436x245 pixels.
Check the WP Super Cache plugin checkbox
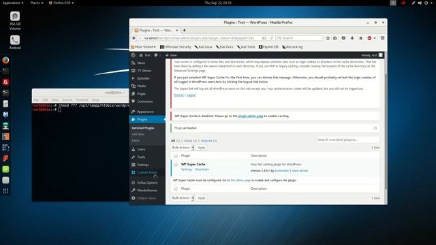pyautogui.click(x=176, y=165)
